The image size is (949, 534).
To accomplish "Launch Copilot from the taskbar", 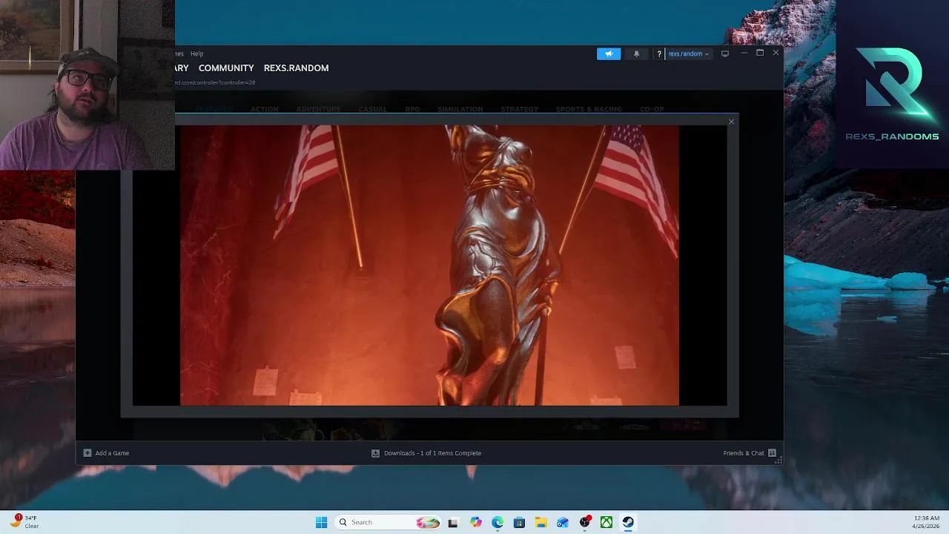I will coord(475,522).
